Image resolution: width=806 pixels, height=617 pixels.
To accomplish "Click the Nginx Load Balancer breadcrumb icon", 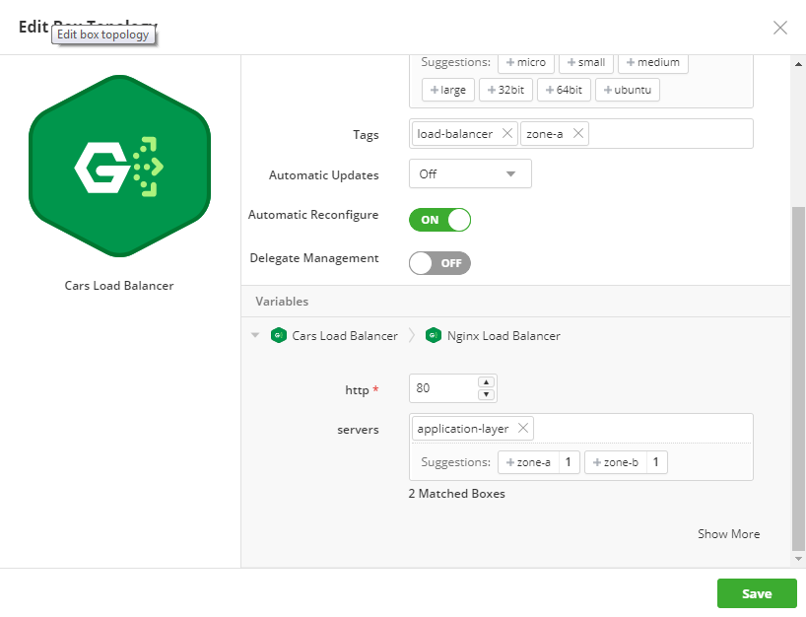I will [434, 336].
